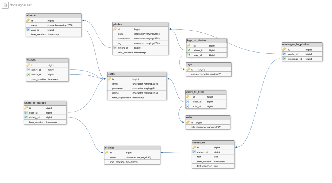Click foreign key icon beside message_id
The image size is (332, 183).
click(x=284, y=59)
